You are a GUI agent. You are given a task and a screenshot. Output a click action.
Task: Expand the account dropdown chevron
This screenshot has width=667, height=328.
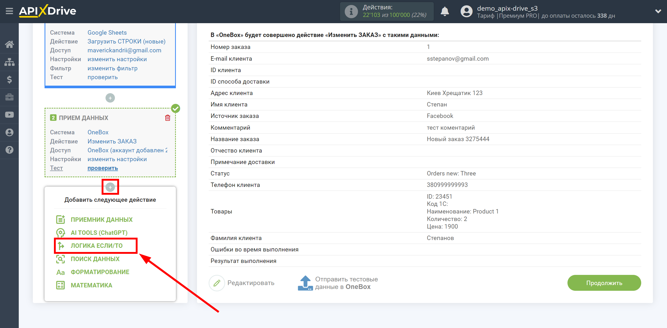click(x=658, y=11)
